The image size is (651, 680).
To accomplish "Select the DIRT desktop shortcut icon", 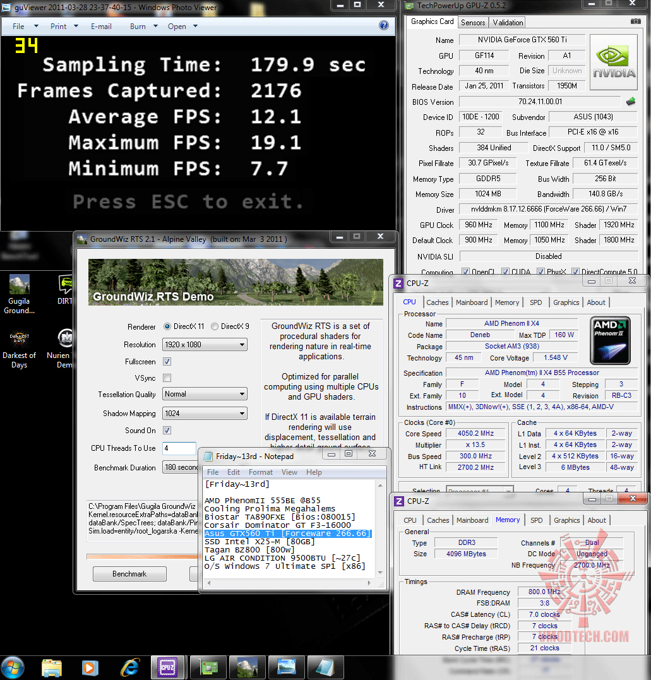I will pyautogui.click(x=65, y=290).
